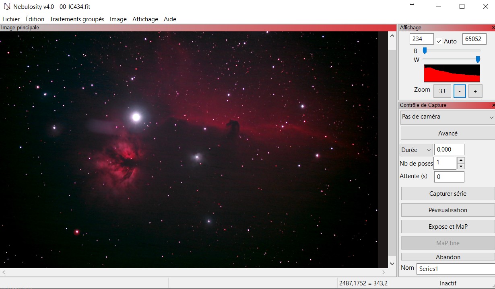495x289 pixels.
Task: Open the Fichier menu
Action: [11, 19]
